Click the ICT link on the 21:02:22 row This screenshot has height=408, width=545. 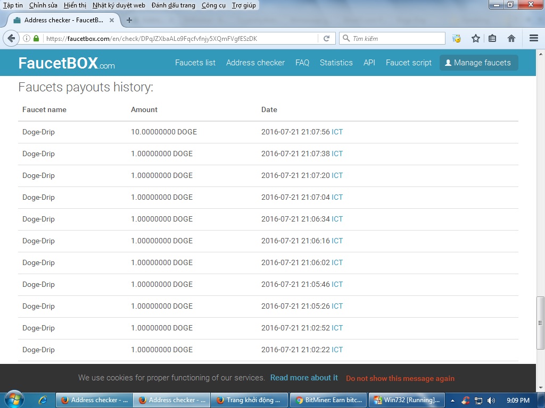point(337,350)
